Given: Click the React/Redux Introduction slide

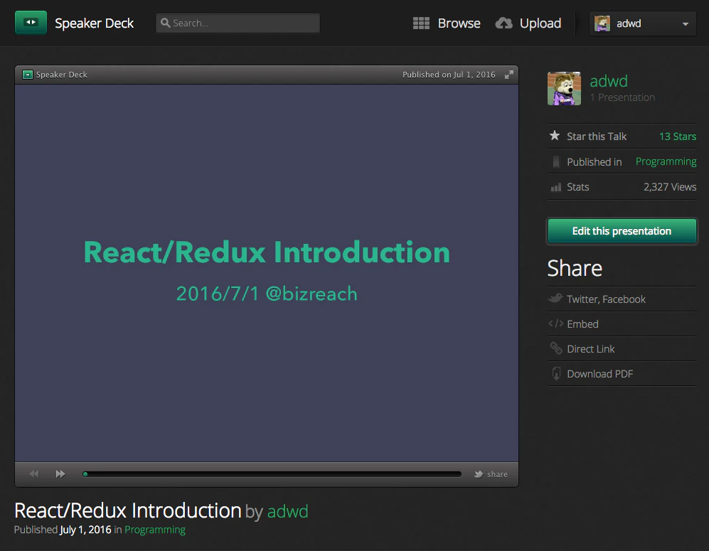Looking at the screenshot, I should 267,273.
